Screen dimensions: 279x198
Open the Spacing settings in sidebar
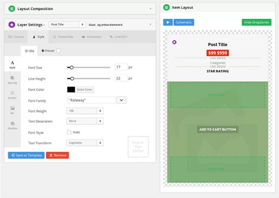click(12, 79)
